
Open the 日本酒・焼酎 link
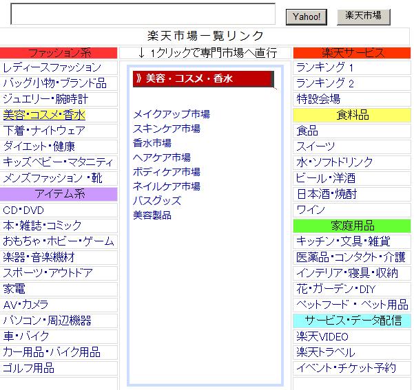click(327, 194)
